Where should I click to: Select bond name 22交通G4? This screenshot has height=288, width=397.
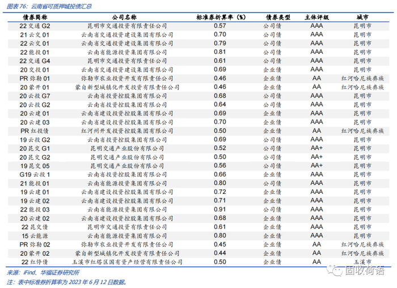point(35,61)
